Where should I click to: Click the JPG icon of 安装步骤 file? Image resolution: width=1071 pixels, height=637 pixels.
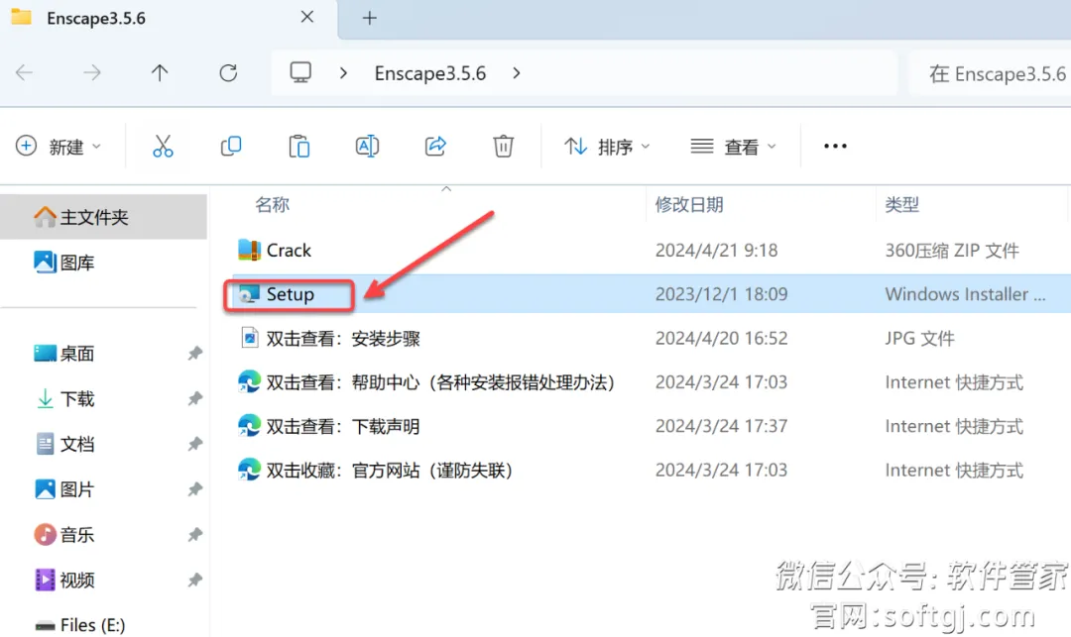tap(249, 338)
